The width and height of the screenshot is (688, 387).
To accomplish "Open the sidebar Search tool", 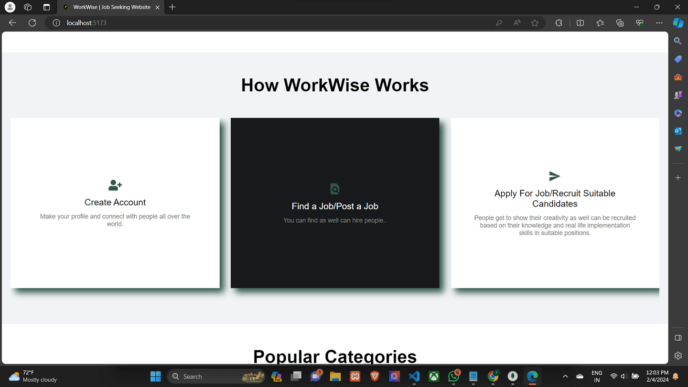I will tap(678, 41).
